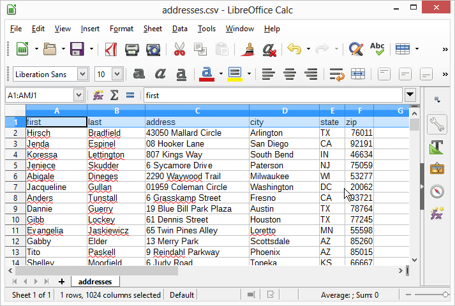This screenshot has height=306, width=455.
Task: Merge and center cells icon
Action: [x=358, y=74]
